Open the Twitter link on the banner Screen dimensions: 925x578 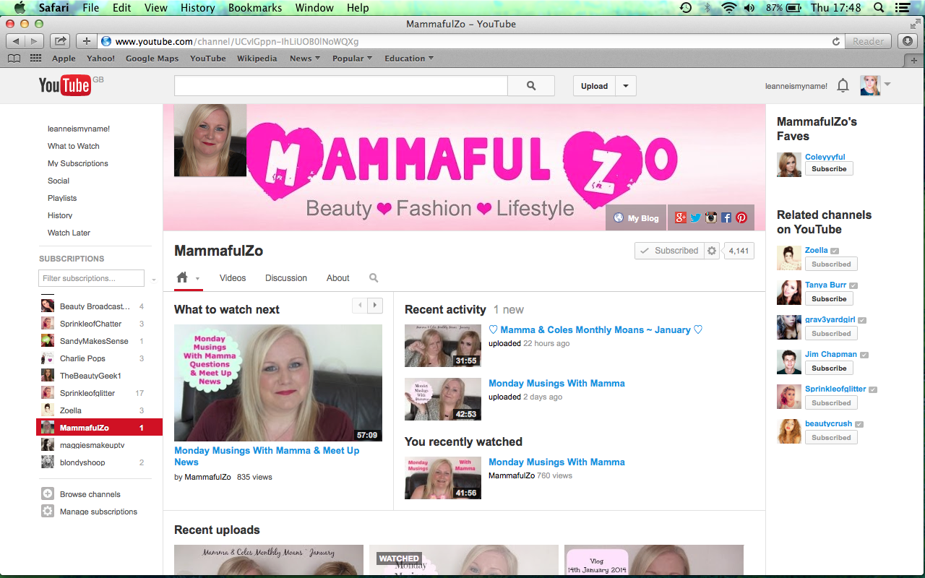(695, 217)
